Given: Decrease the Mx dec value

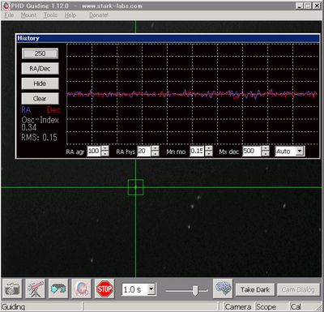Looking at the screenshot, I should click(x=266, y=154).
